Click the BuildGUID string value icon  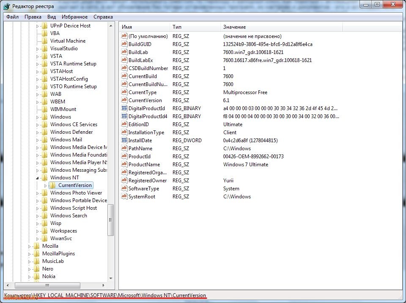[x=124, y=44]
